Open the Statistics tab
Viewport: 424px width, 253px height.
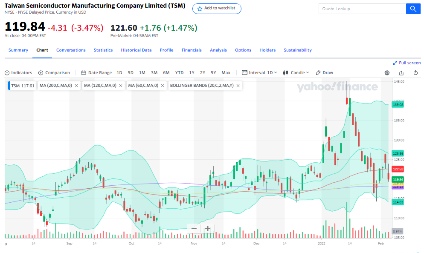point(103,50)
